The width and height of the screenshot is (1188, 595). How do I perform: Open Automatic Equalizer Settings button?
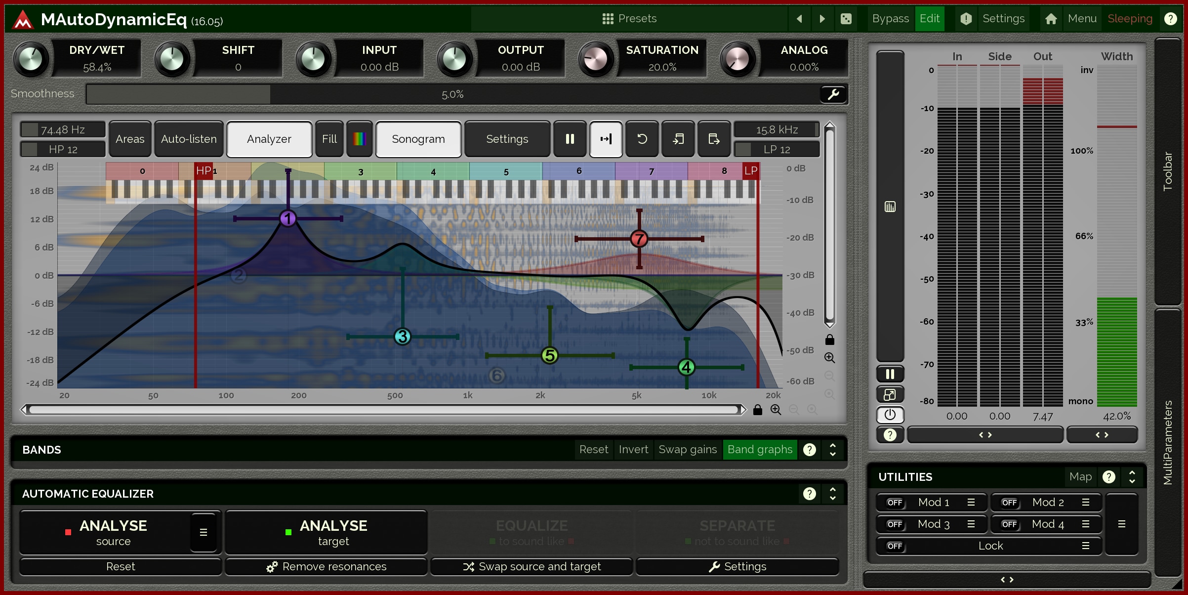pyautogui.click(x=737, y=566)
